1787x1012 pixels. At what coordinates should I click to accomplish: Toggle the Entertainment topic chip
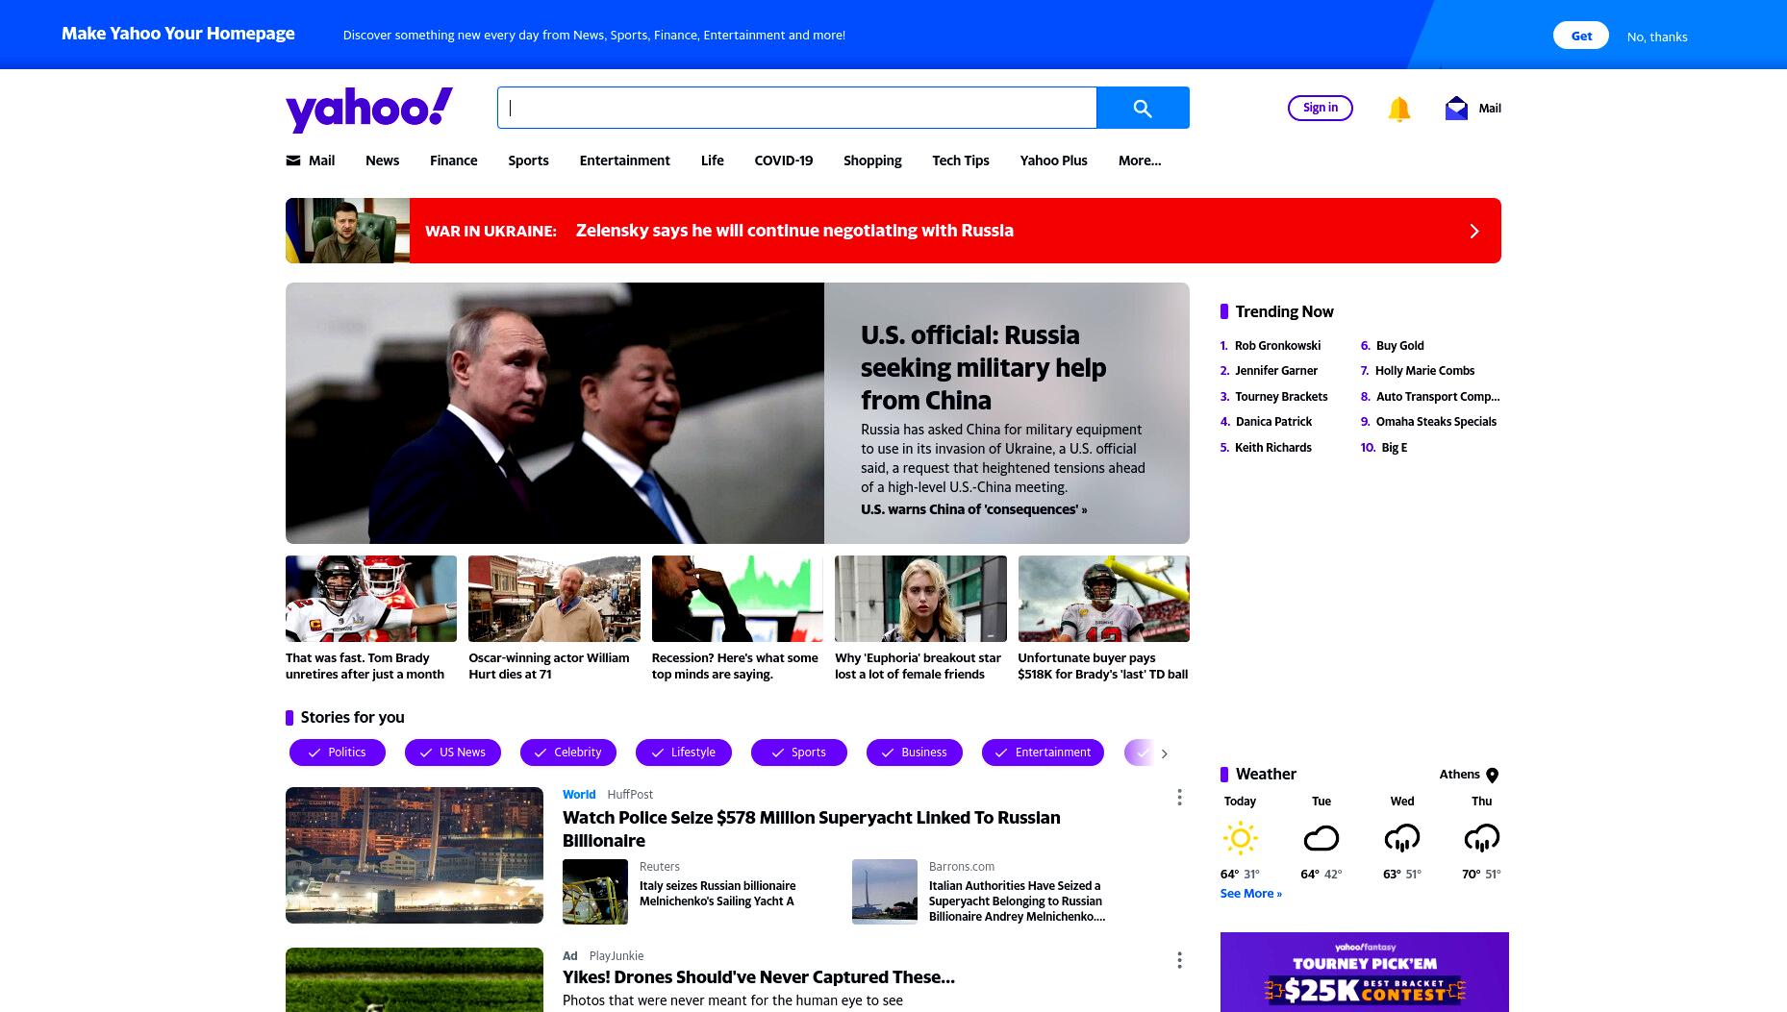click(1044, 753)
